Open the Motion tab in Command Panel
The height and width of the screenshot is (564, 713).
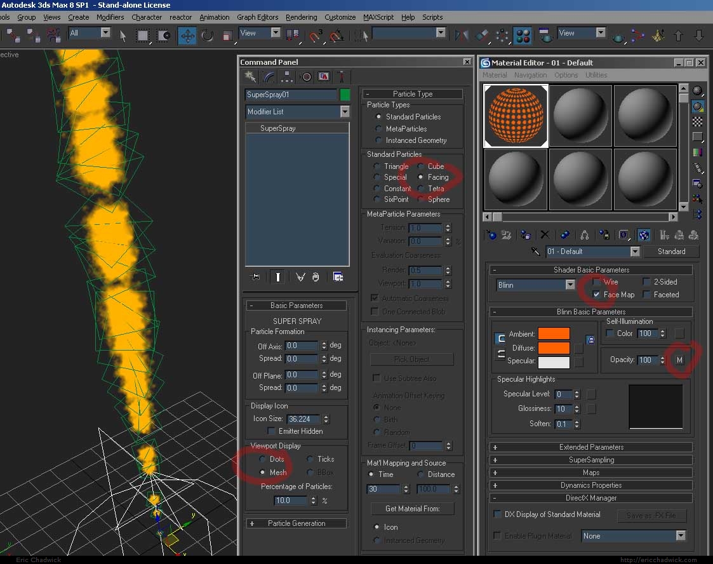[x=306, y=76]
